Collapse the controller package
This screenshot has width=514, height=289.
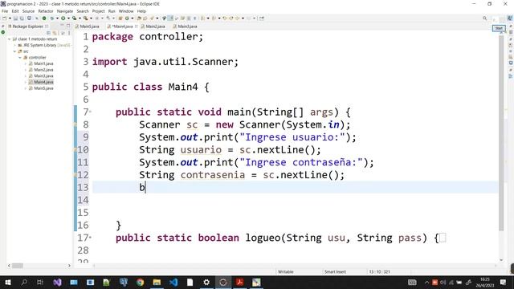20,58
